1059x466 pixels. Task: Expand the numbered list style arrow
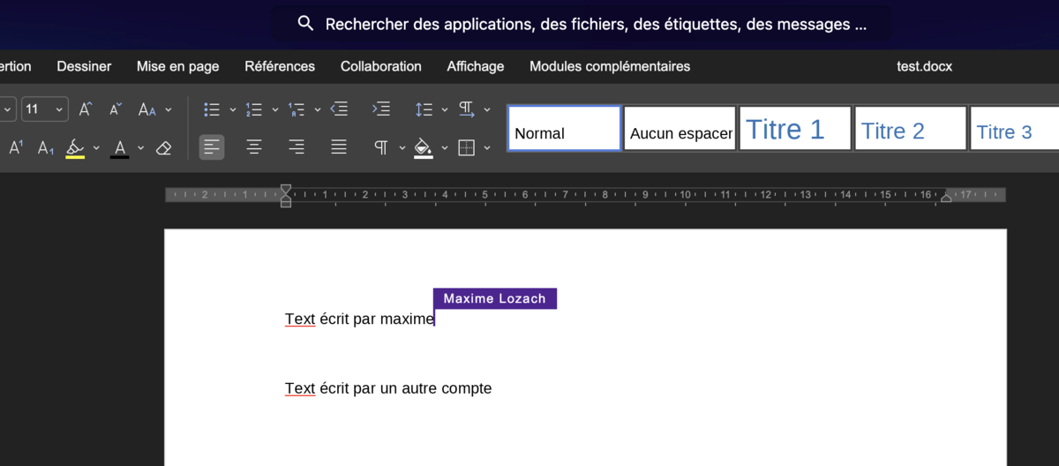point(275,109)
